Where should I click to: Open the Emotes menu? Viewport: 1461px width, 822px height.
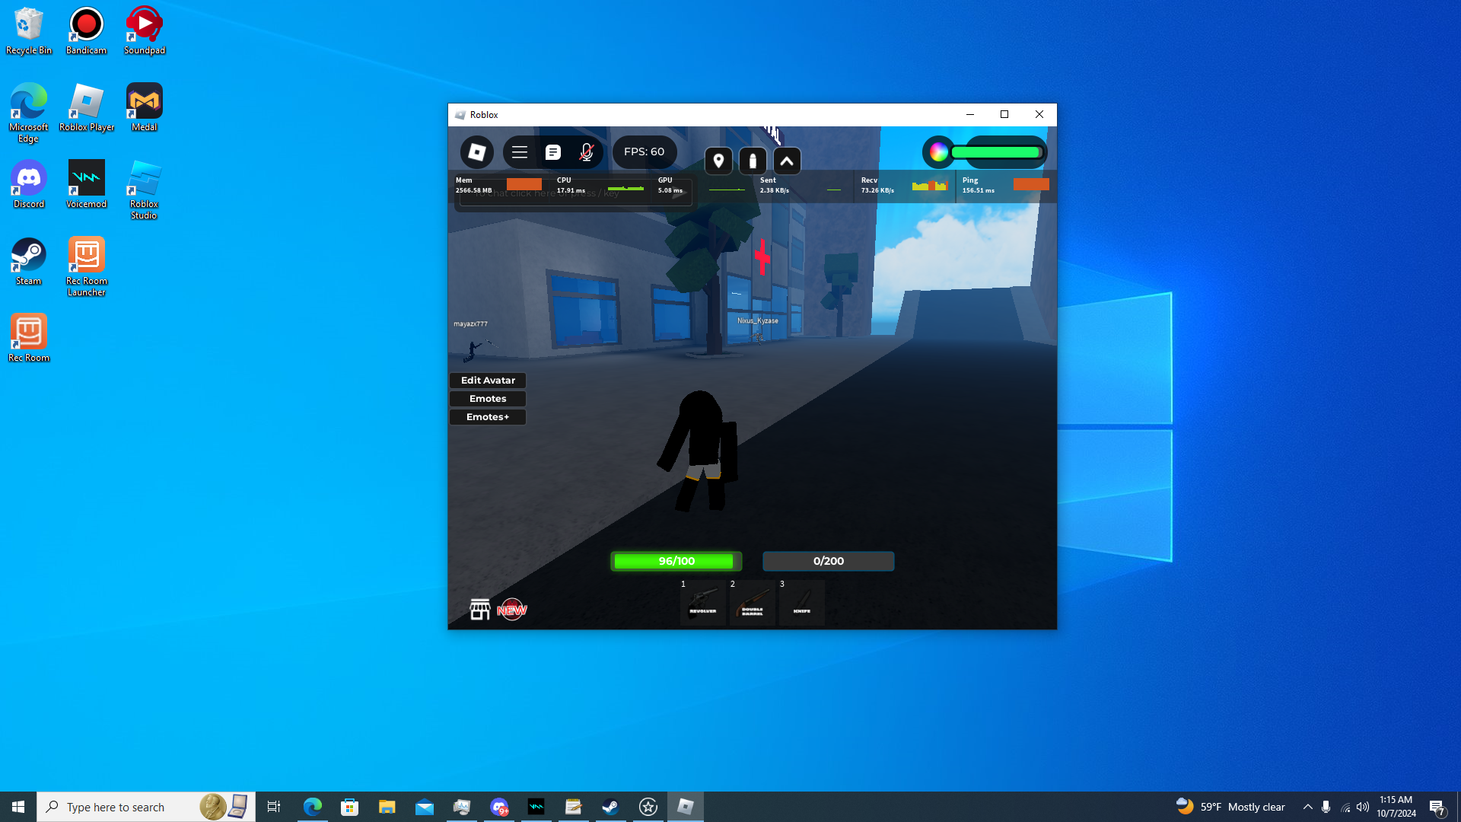pos(488,399)
